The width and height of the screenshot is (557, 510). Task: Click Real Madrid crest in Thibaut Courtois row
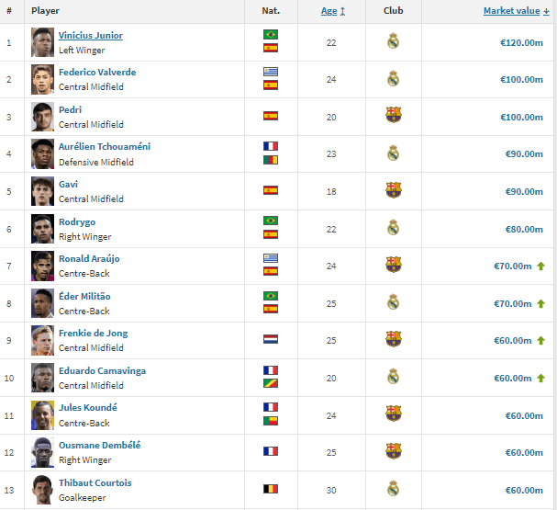393,489
